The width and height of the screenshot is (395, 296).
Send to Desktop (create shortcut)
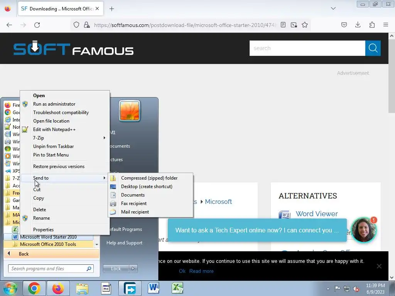[150, 187]
